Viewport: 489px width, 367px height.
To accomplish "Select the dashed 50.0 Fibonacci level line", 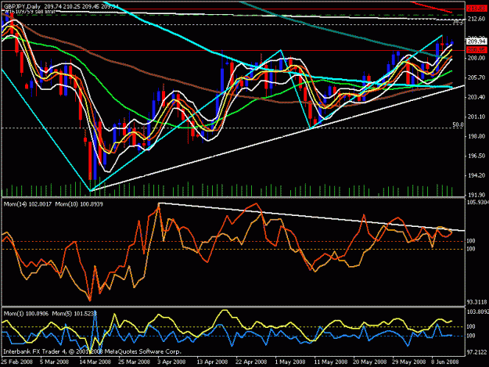I will click(x=234, y=128).
